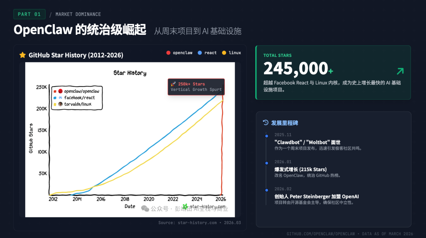Click the 2012 x-axis label
This screenshot has width=426, height=238.
(53, 199)
